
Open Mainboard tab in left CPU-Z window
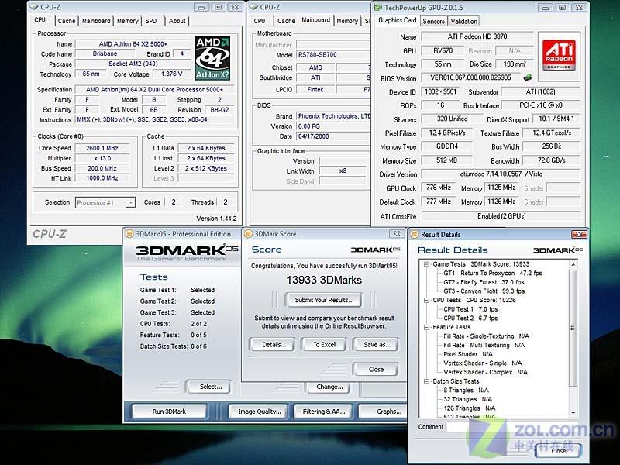tap(96, 21)
